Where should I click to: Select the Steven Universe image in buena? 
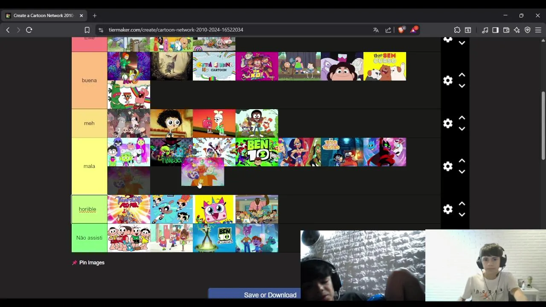(x=342, y=66)
